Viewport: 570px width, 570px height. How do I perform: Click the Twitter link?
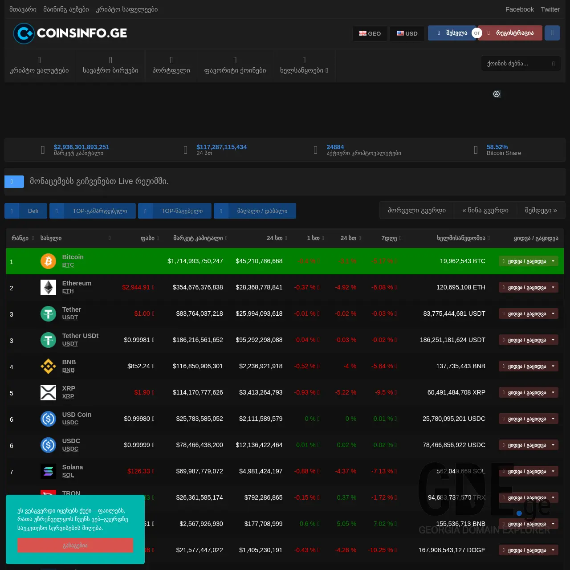[x=550, y=9]
